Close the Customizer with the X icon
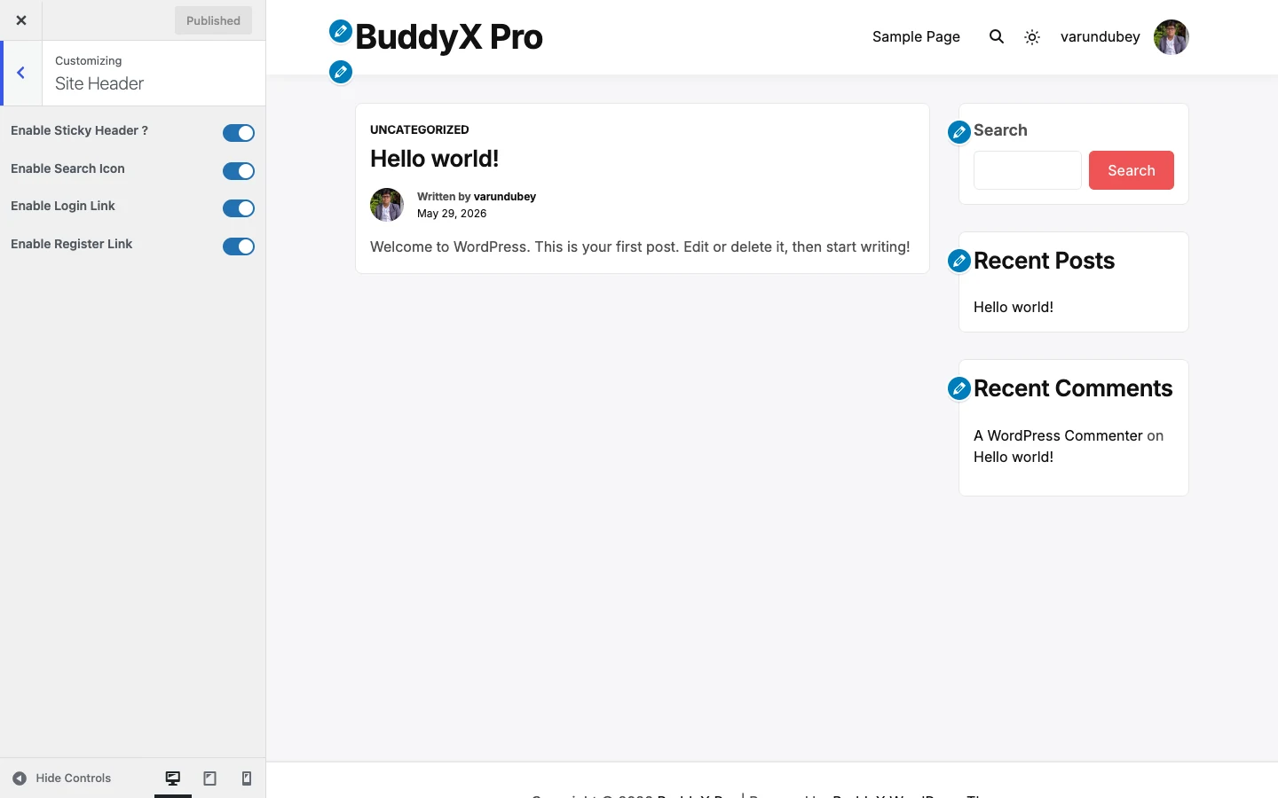This screenshot has height=798, width=1278. pyautogui.click(x=21, y=20)
